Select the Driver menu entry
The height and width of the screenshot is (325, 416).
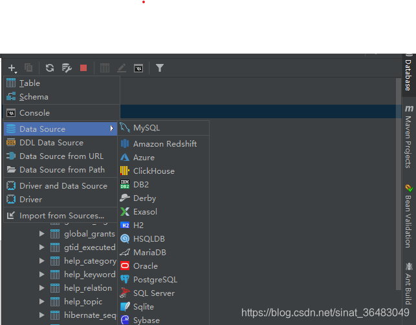coord(60,200)
